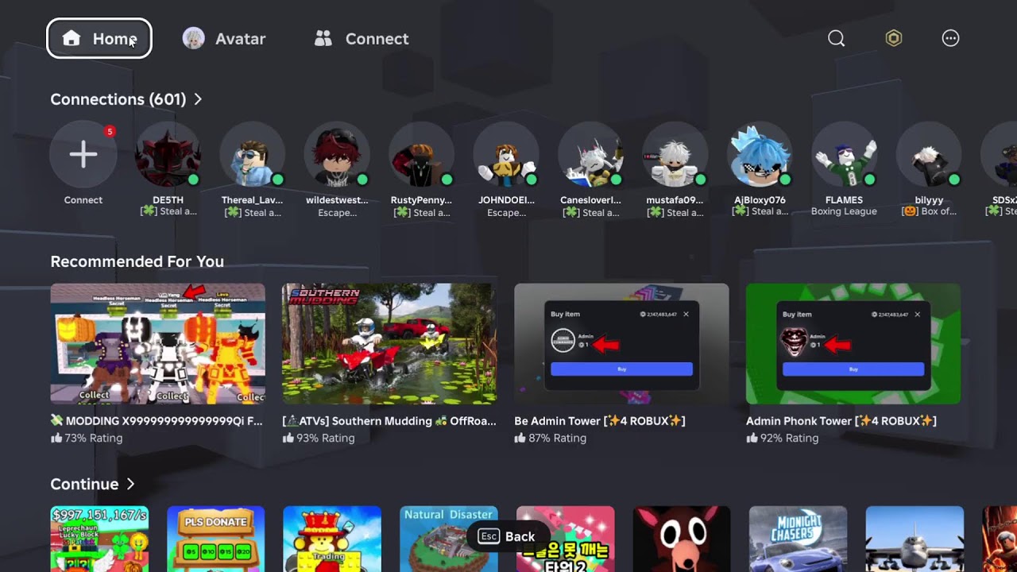Open the Midnight Chasers game tile

(x=799, y=539)
